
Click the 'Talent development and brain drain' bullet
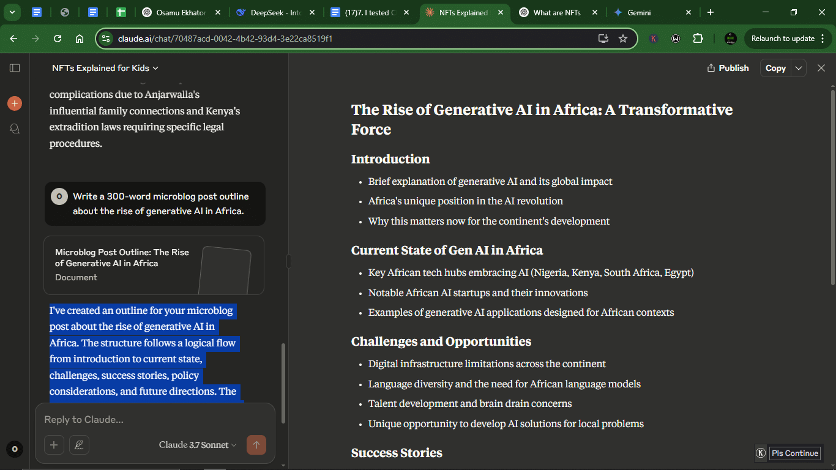click(470, 404)
